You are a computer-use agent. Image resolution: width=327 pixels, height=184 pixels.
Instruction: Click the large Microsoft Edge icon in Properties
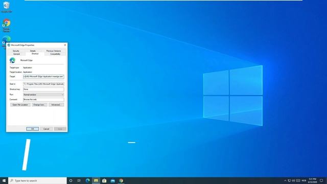coord(12,60)
